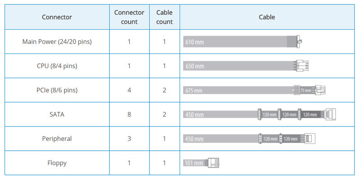
Task: Click the PCIe (8/6 pins) label
Action: 57,90
